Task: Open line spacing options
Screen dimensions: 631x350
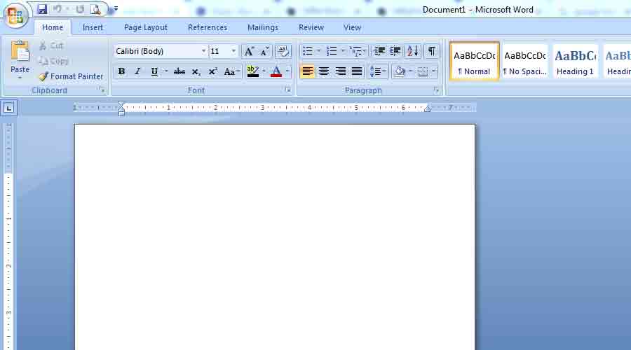Action: [x=377, y=71]
